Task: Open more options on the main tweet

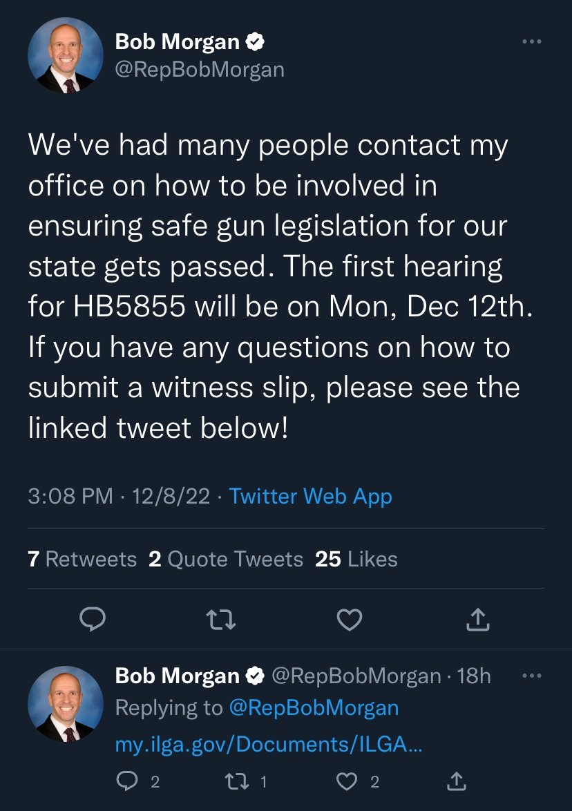Action: [x=532, y=41]
